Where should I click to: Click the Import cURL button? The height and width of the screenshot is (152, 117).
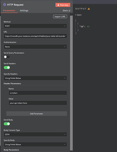click(60, 16)
